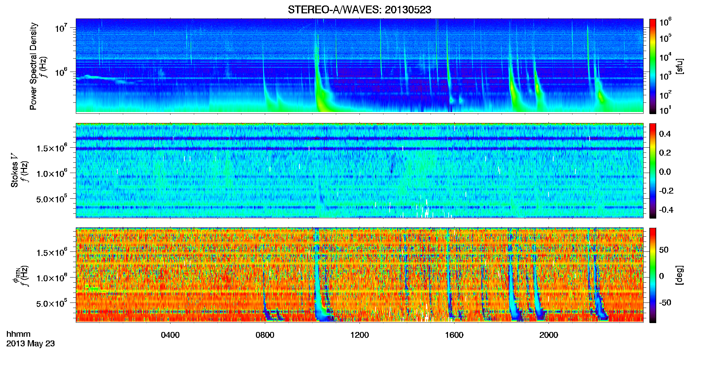The height and width of the screenshot is (370, 719).
Task: Click the 10^3 label on sfu color bar
Action: point(665,76)
